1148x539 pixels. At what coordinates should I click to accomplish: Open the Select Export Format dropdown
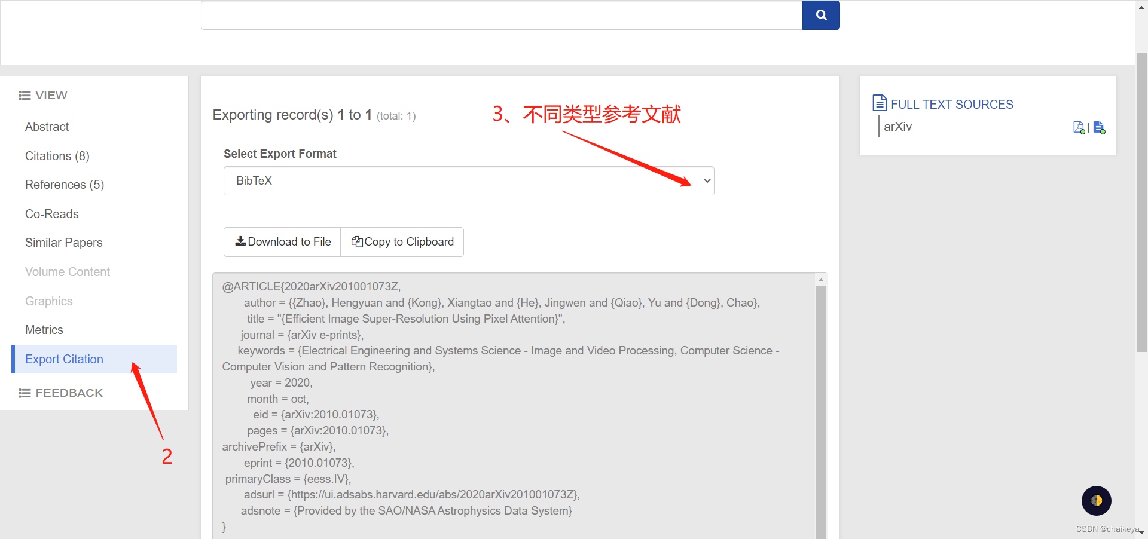tap(469, 181)
